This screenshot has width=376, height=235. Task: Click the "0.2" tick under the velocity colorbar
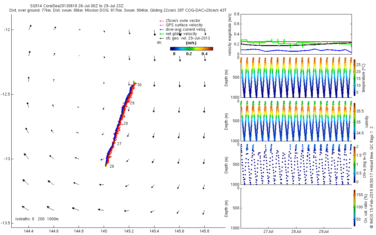point(189,54)
